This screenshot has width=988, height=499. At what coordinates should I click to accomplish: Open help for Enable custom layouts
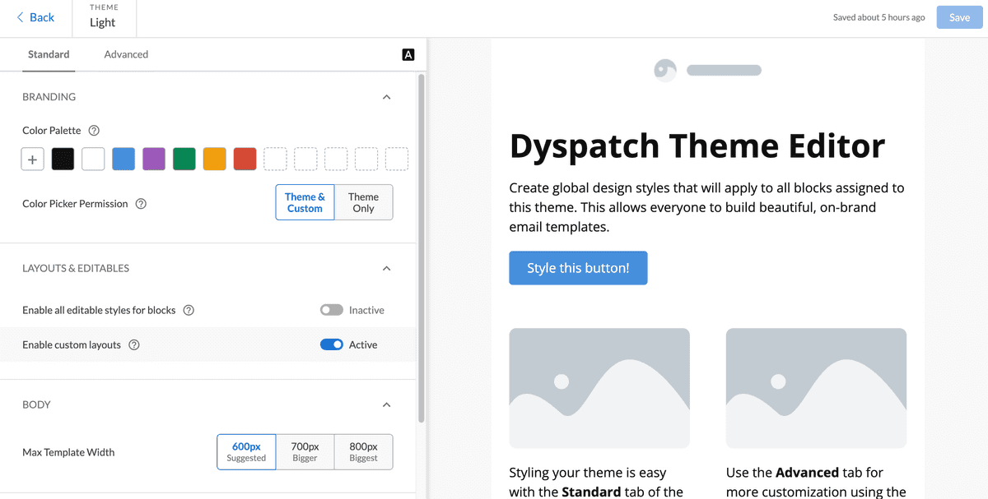pos(134,344)
